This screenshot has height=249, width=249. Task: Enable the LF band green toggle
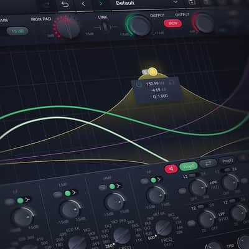pos(21,200)
